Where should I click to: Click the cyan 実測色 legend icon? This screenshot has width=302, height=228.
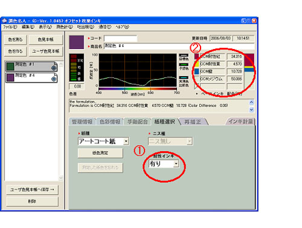184,77
